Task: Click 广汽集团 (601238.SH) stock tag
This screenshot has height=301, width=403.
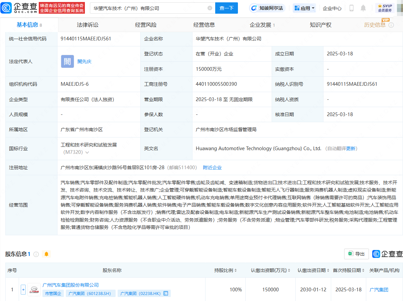Action: click(91, 294)
